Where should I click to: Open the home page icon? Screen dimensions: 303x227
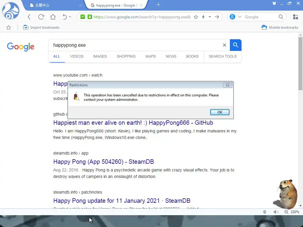(53, 17)
